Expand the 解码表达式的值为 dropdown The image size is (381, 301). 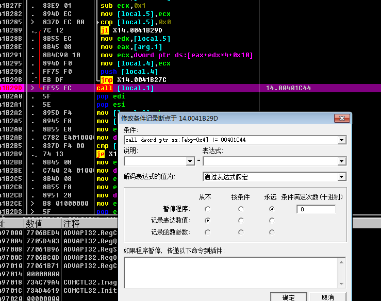click(x=342, y=177)
